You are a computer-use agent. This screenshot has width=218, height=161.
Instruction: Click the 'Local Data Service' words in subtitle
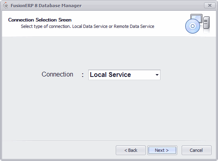click(90, 26)
